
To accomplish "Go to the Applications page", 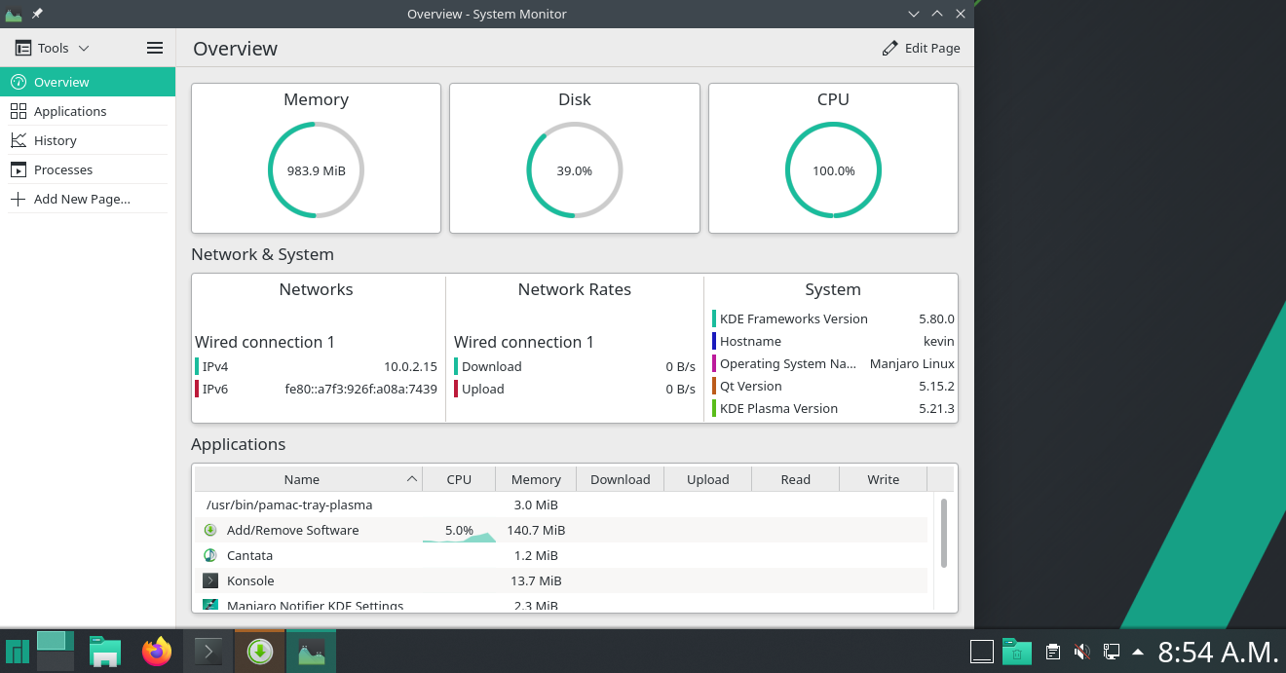I will click(88, 111).
